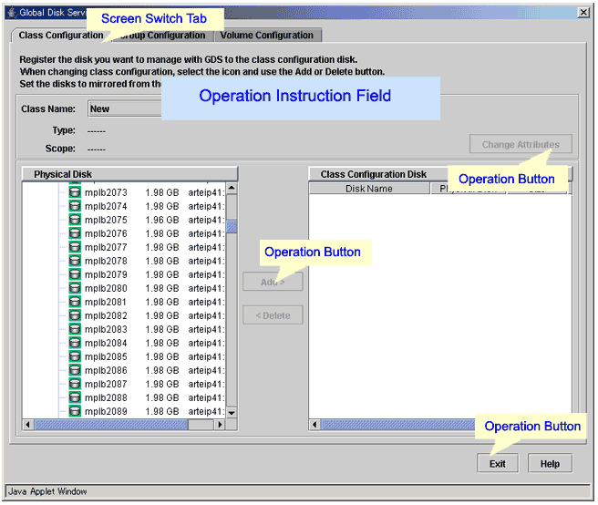Click the Delete button
This screenshot has width=598, height=505.
click(273, 315)
